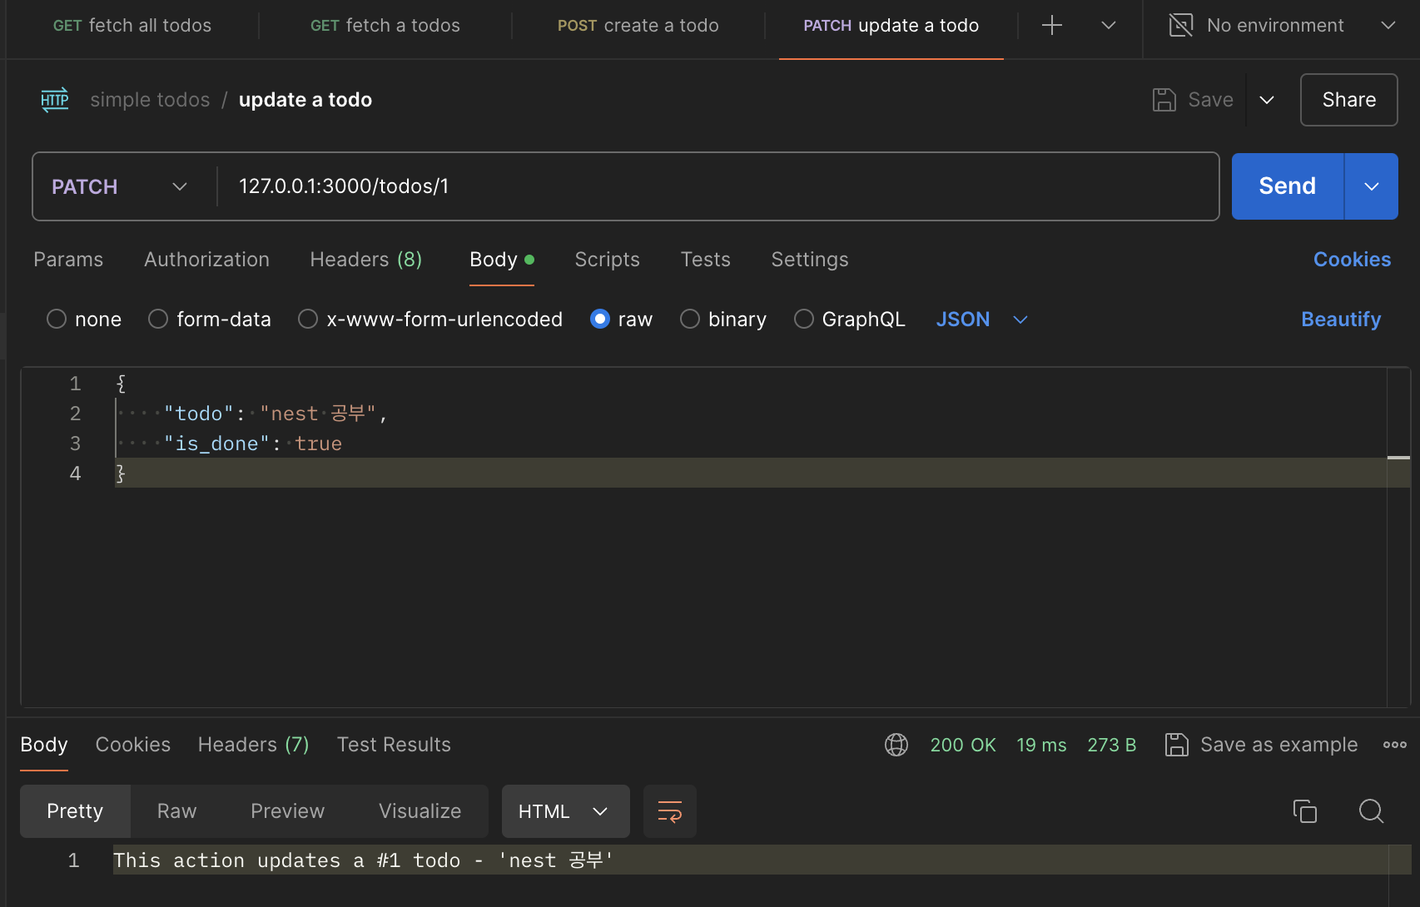
Task: Select the x-www-form-urlencoded radio option
Action: (x=308, y=320)
